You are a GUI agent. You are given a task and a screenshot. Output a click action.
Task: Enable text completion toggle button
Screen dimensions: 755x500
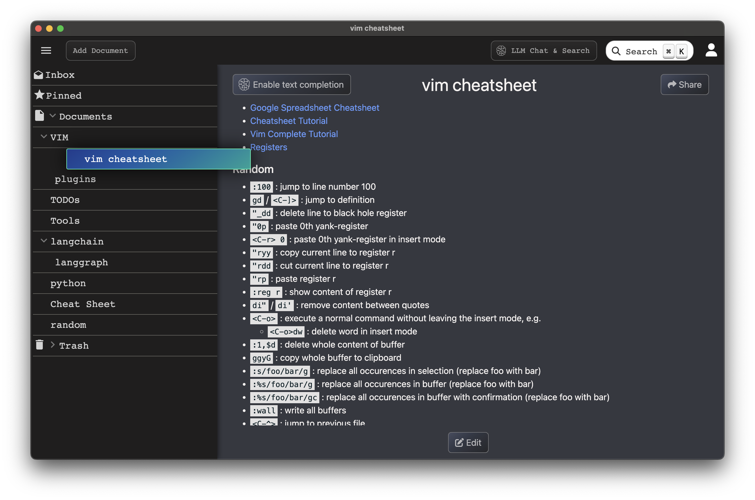291,84
